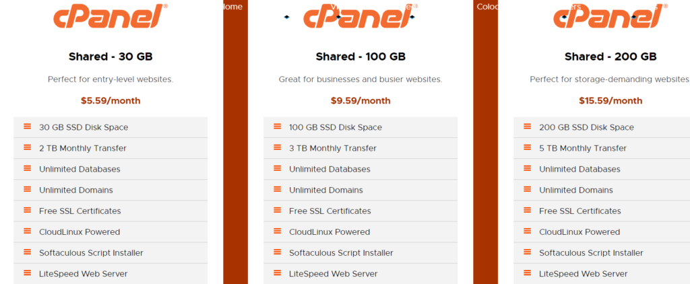Click 'Unlimited Domains' text in 100 GB plan
Image resolution: width=690 pixels, height=284 pixels.
pyautogui.click(x=326, y=190)
